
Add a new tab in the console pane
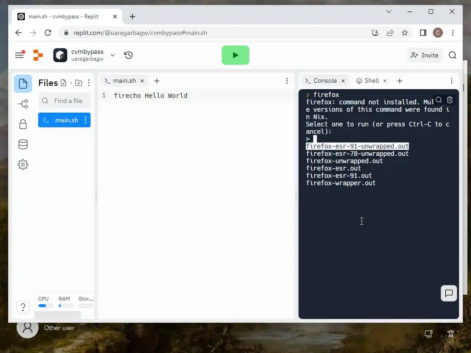pyautogui.click(x=400, y=81)
